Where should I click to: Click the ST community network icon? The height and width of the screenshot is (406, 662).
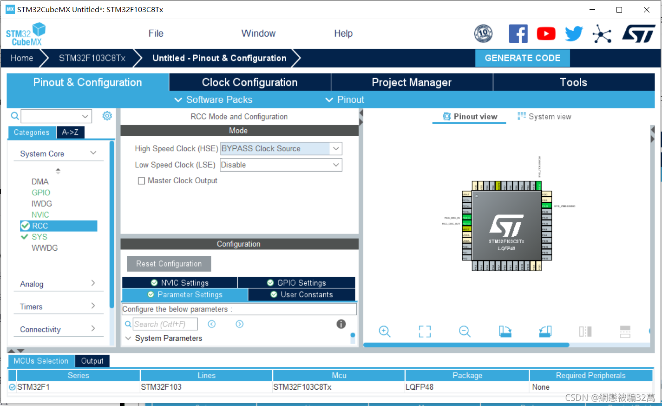click(602, 34)
